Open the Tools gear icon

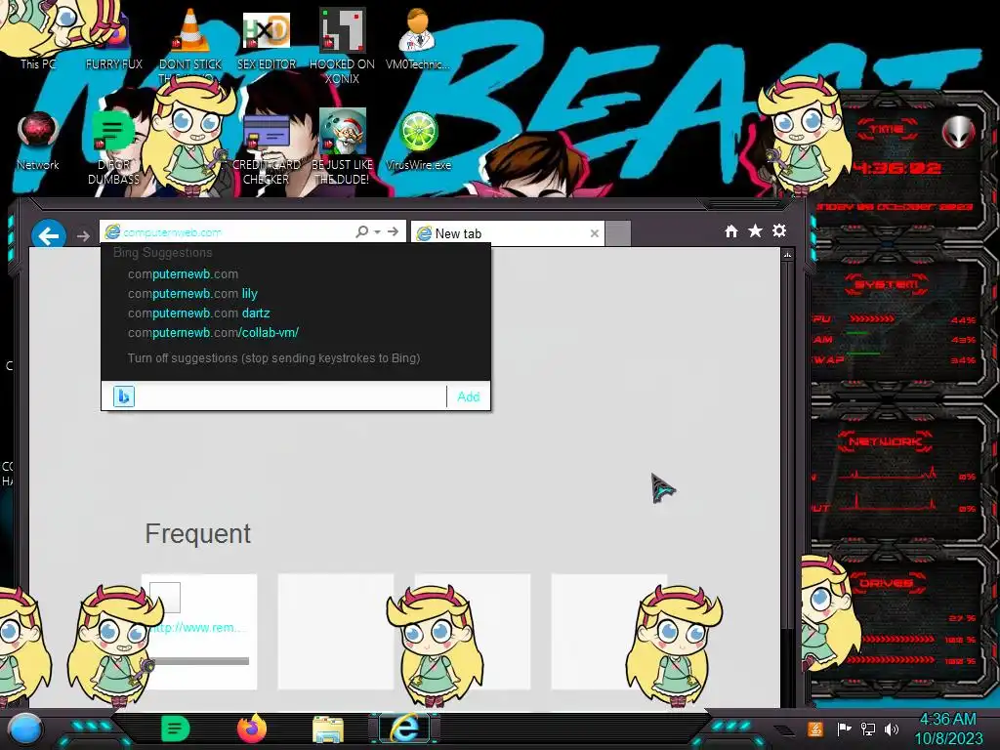(779, 230)
